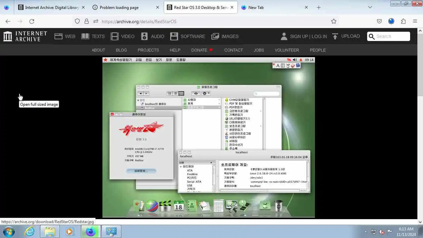Open the IMAGES media section

(225, 36)
